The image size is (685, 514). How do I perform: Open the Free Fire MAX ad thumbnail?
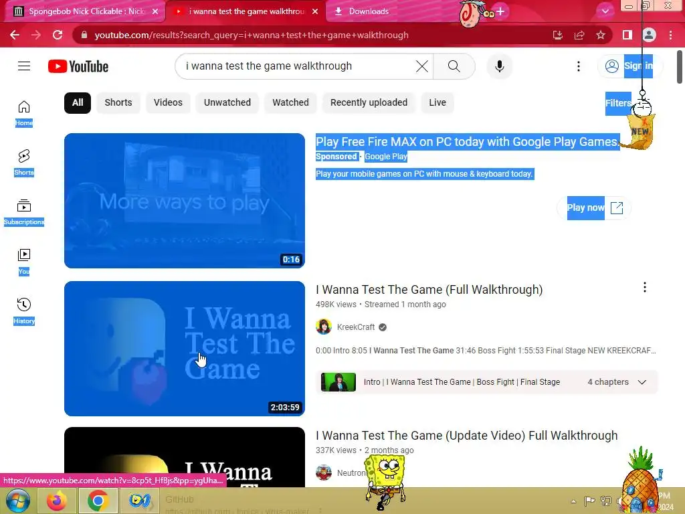(185, 201)
